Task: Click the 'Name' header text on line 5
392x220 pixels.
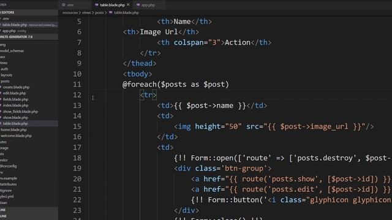Action: pos(183,22)
